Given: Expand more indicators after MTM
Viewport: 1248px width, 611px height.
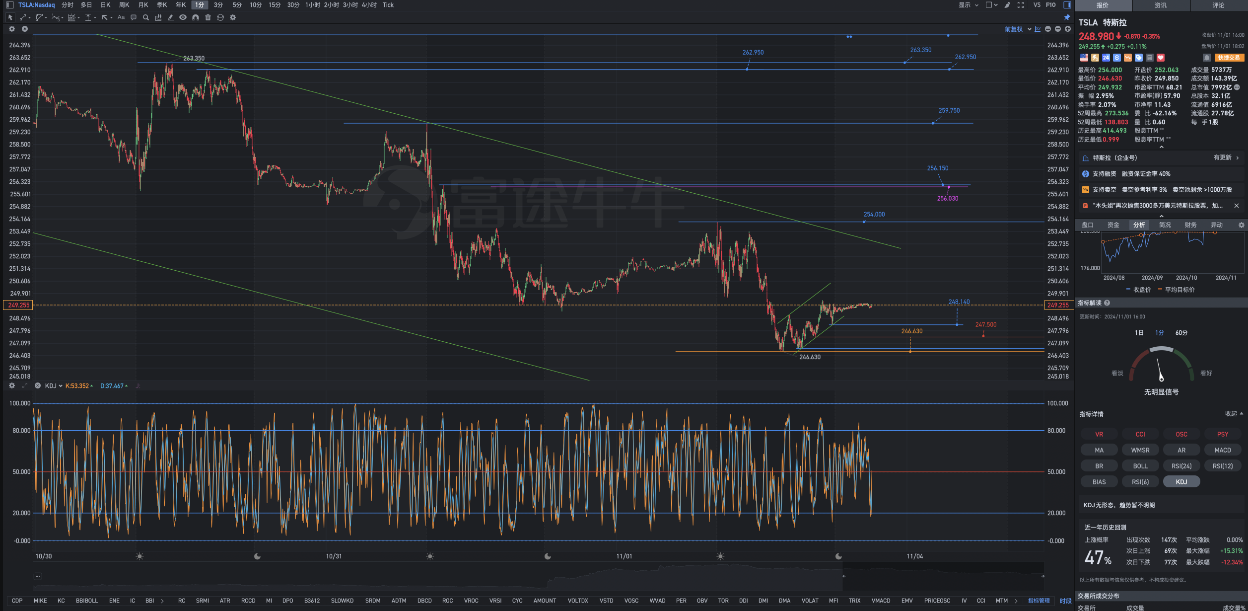Looking at the screenshot, I should [x=1016, y=601].
